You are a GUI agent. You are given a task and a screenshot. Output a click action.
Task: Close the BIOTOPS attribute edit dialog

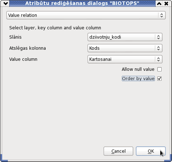pyautogui.click(x=166, y=4)
